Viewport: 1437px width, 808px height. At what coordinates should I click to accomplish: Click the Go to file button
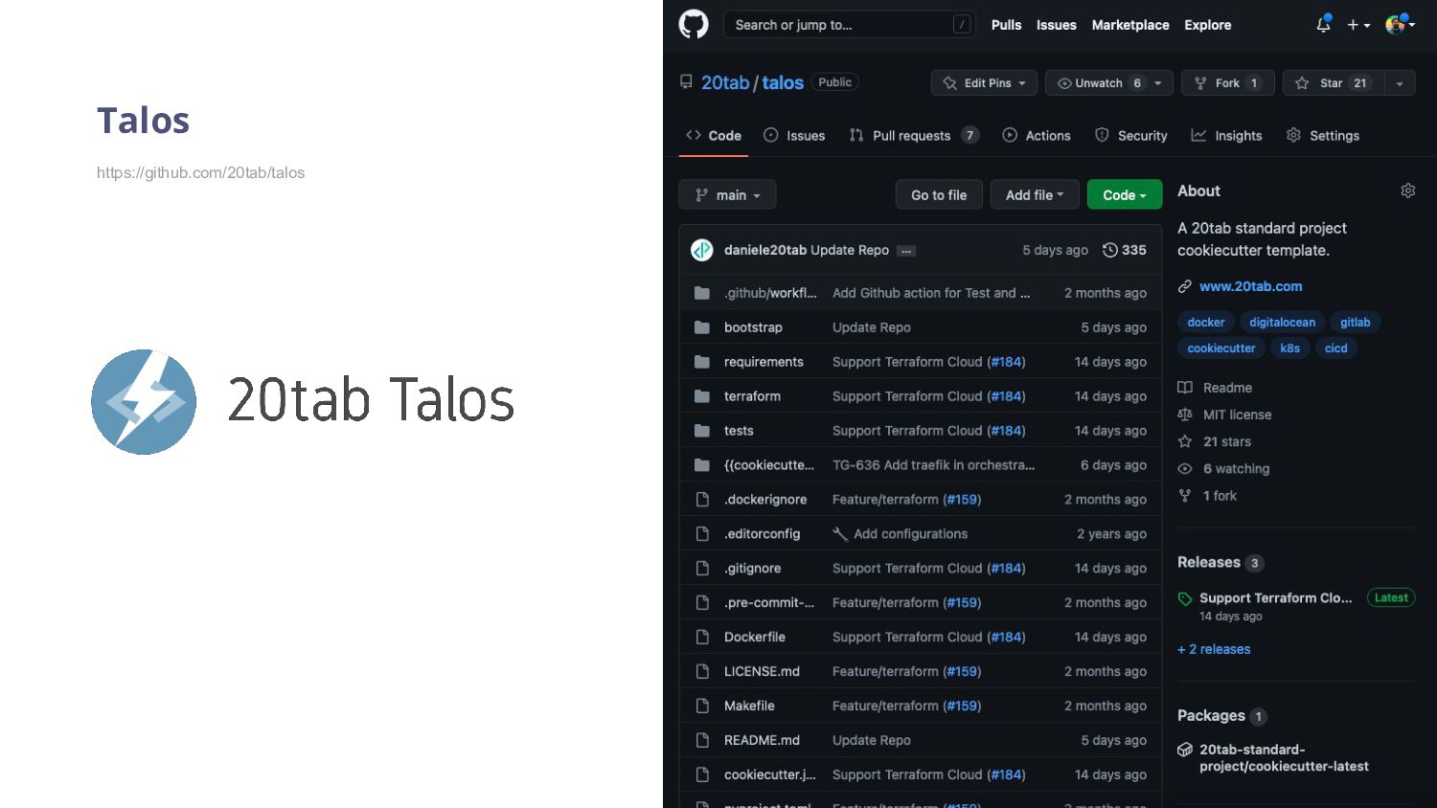[x=939, y=195]
